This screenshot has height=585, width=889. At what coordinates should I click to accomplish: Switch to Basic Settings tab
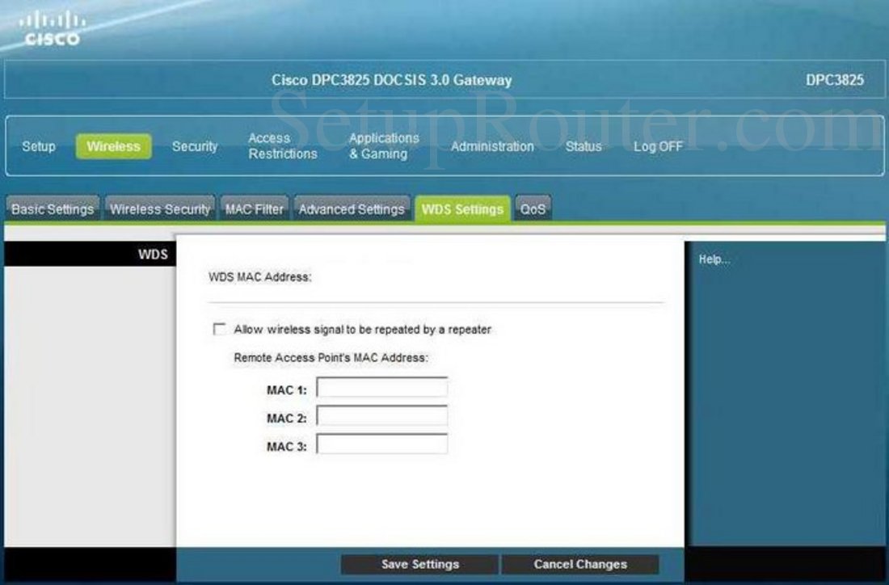coord(53,209)
